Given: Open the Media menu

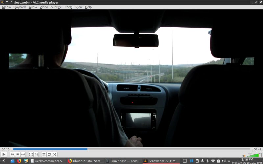Looking at the screenshot, I should [x=6, y=7].
